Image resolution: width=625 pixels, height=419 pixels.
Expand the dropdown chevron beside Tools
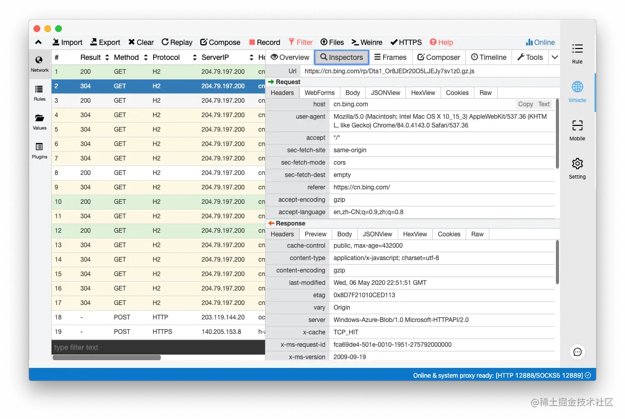[555, 57]
